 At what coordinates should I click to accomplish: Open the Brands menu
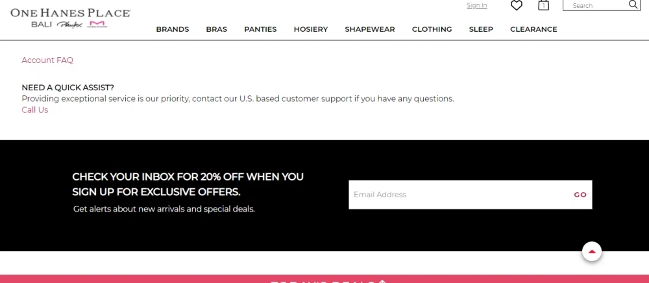(x=172, y=29)
